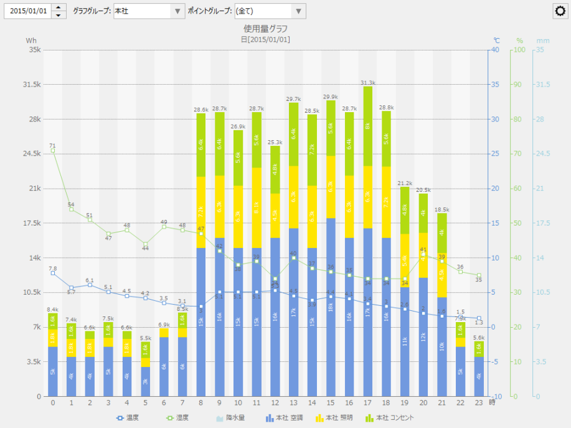
Task: Open the settings gear icon
Action: (560, 11)
